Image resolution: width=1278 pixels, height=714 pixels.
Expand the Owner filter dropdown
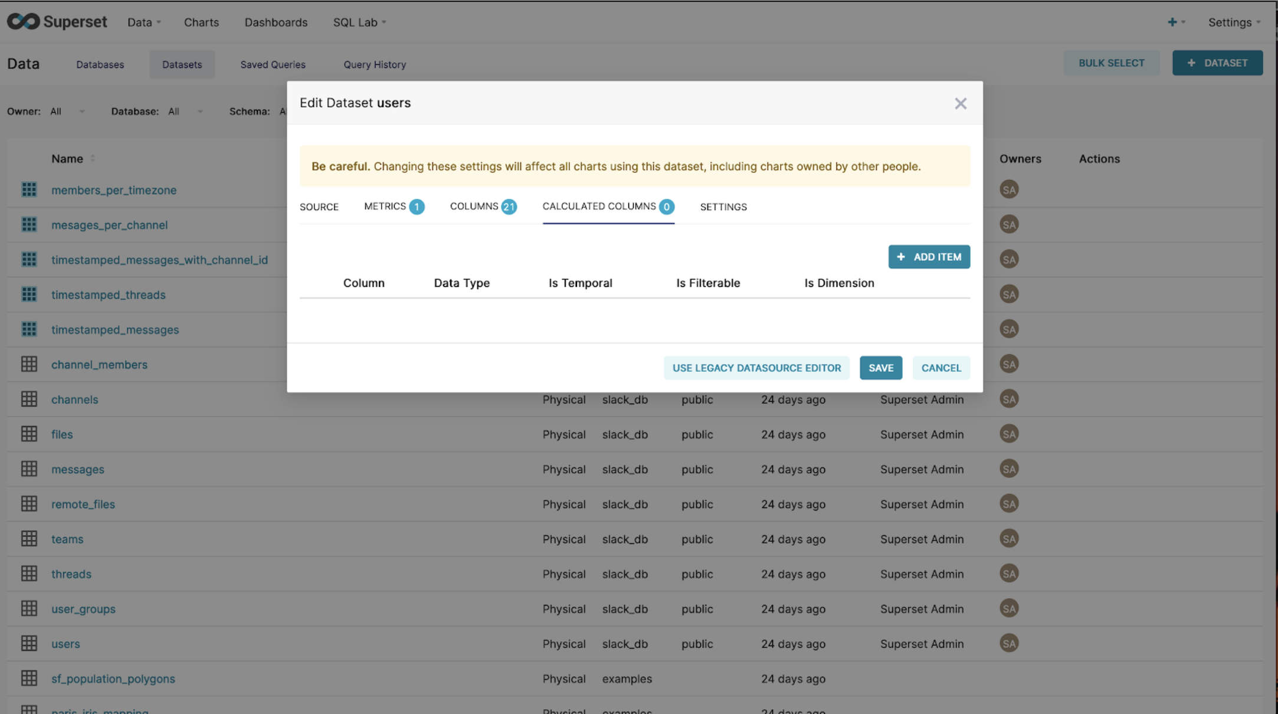(x=67, y=112)
